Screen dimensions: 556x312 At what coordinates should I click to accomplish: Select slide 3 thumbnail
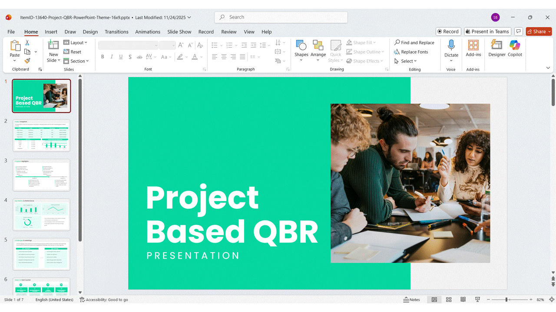pyautogui.click(x=41, y=175)
